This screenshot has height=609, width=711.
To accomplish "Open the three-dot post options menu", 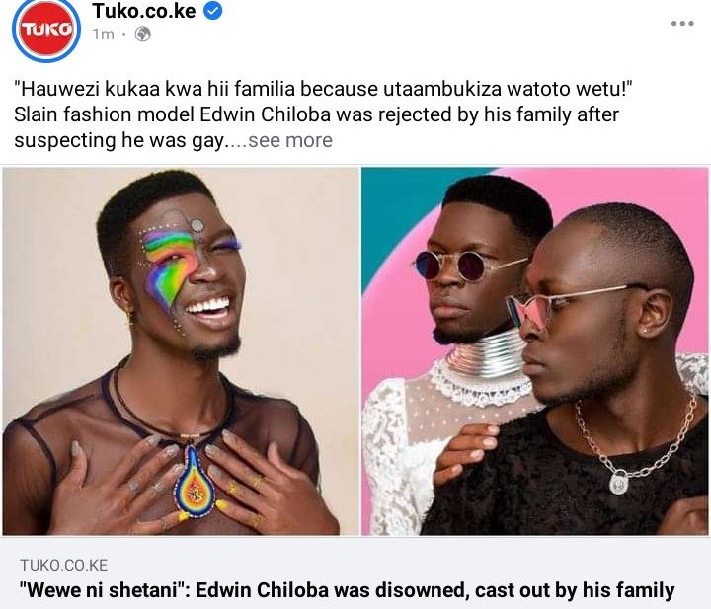I will (x=682, y=23).
